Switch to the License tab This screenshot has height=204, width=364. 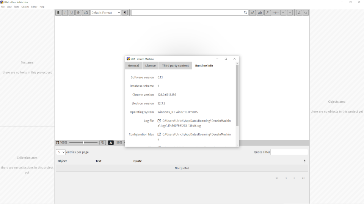tap(151, 66)
